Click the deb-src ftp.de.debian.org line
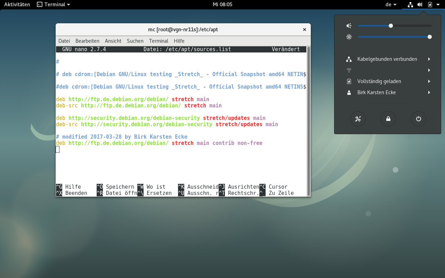The height and width of the screenshot is (278, 445). tap(139, 106)
